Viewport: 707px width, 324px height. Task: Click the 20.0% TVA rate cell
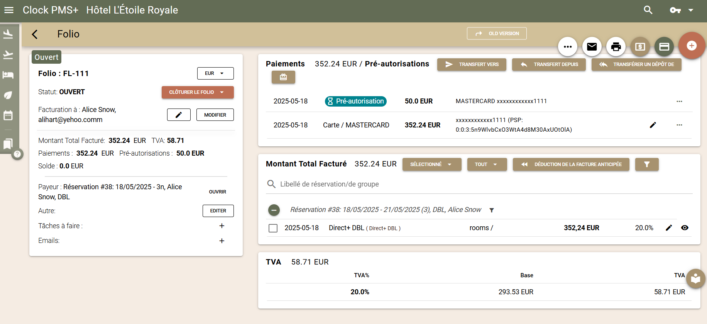click(360, 292)
